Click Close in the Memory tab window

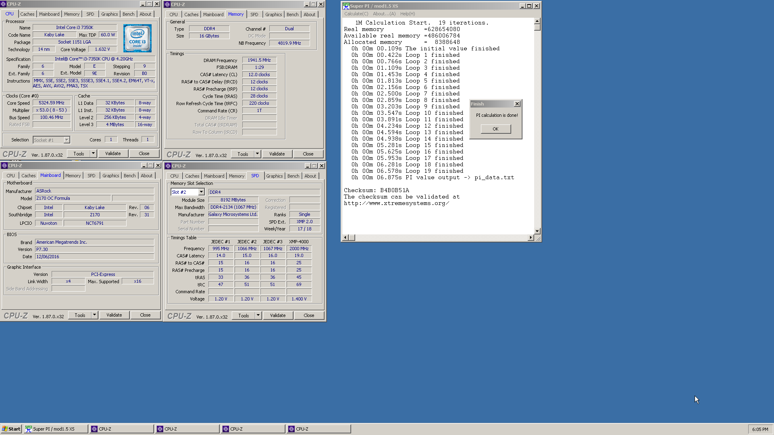pyautogui.click(x=308, y=154)
